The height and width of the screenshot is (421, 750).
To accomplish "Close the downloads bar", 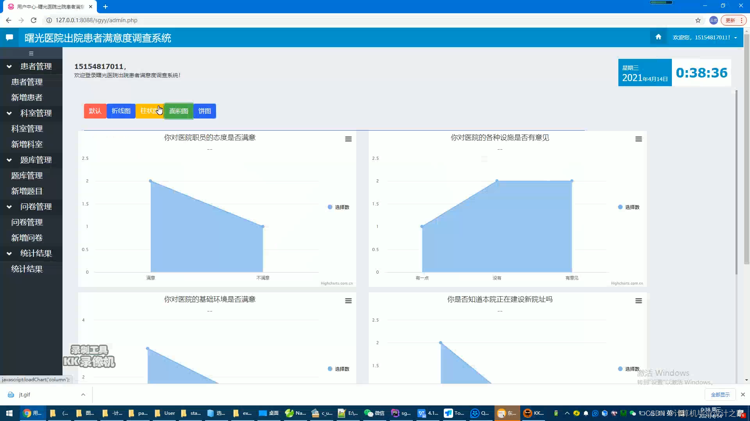I will 743,394.
